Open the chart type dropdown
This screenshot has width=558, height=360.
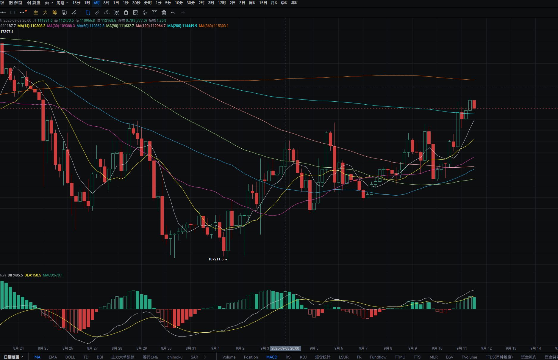[x=49, y=3]
